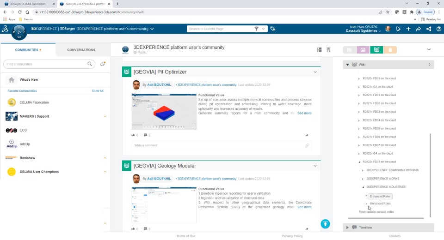This screenshot has width=444, height=240.
Task: Collapse the Pit Optimizer post chevron
Action: tap(315, 72)
